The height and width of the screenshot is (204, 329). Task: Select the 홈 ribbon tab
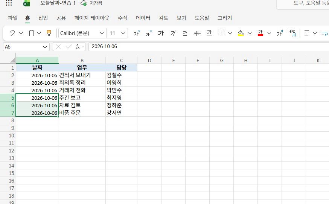27,18
